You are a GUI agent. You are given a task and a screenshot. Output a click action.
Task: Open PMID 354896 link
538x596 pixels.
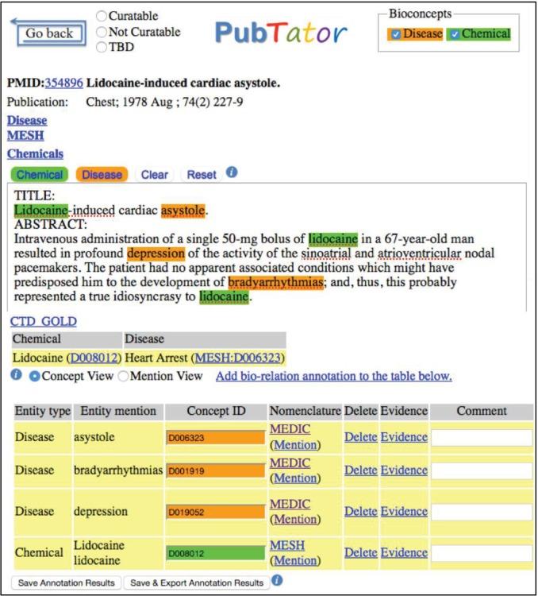(x=63, y=83)
